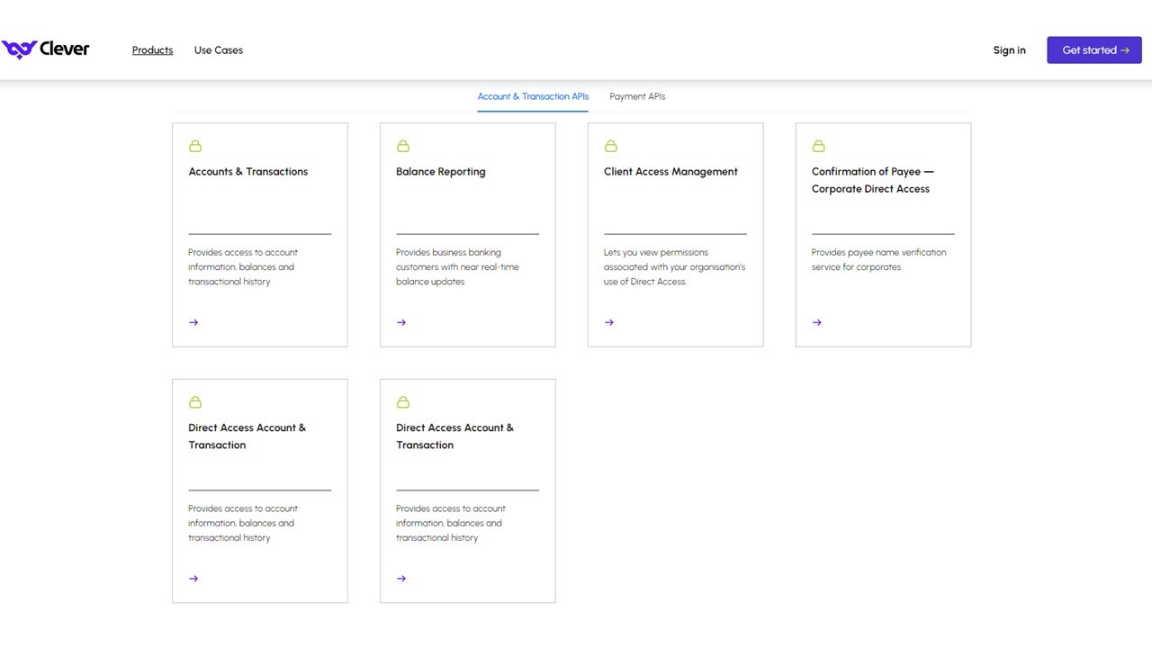Open Confirmation of Payee — Corporate Direct Access

872,180
